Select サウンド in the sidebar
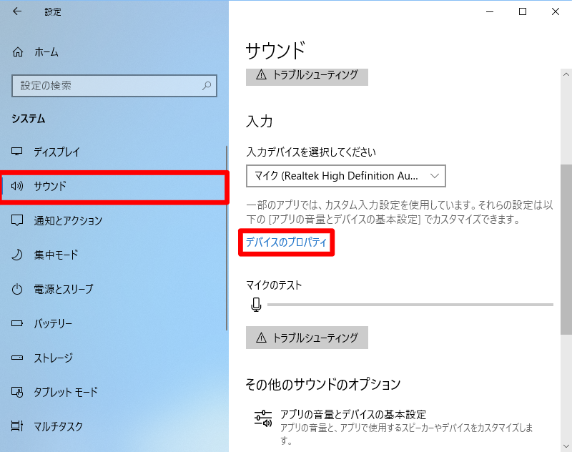 coord(114,187)
